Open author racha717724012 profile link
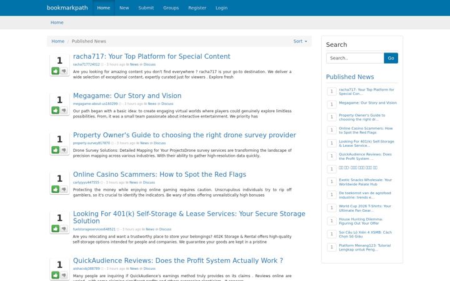 click(x=86, y=64)
